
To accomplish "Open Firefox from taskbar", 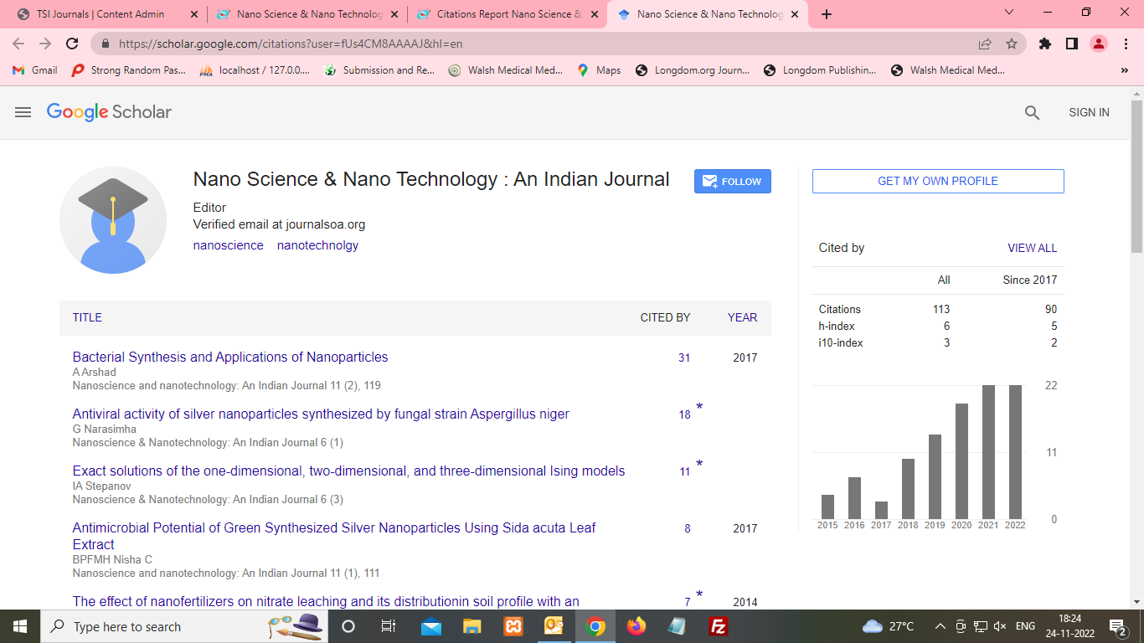I will tap(636, 626).
